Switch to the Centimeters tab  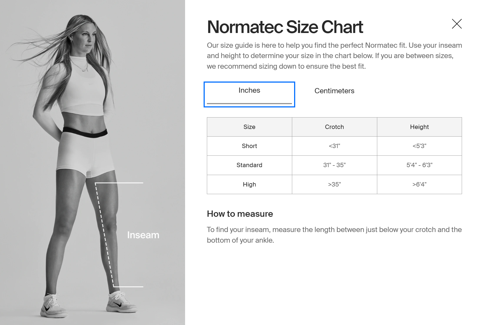334,91
